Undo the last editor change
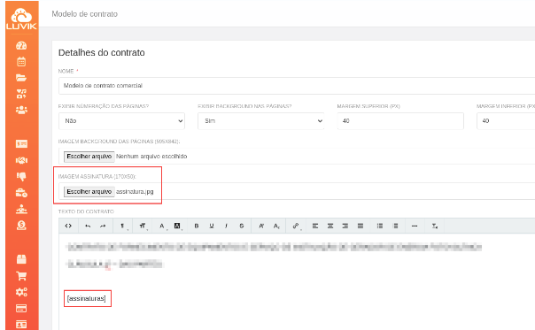This screenshot has width=535, height=330. (x=88, y=226)
